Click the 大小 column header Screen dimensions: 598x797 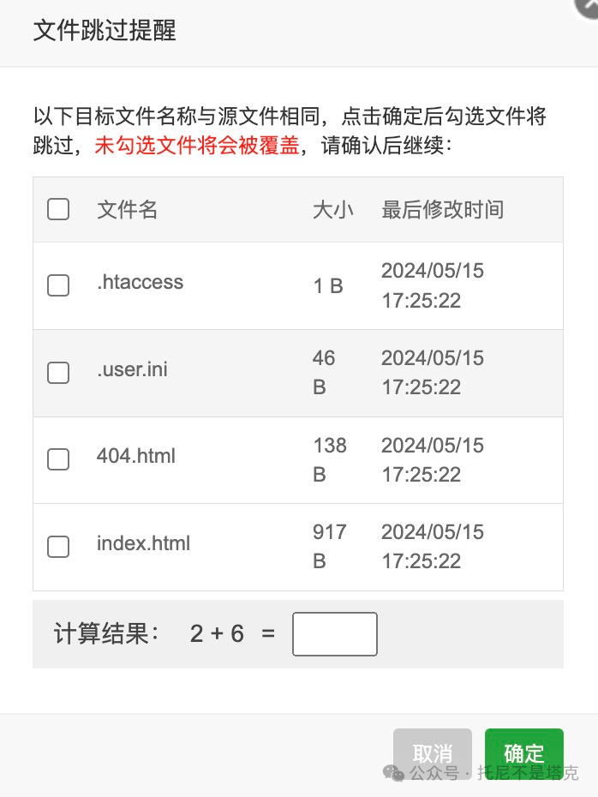[332, 209]
